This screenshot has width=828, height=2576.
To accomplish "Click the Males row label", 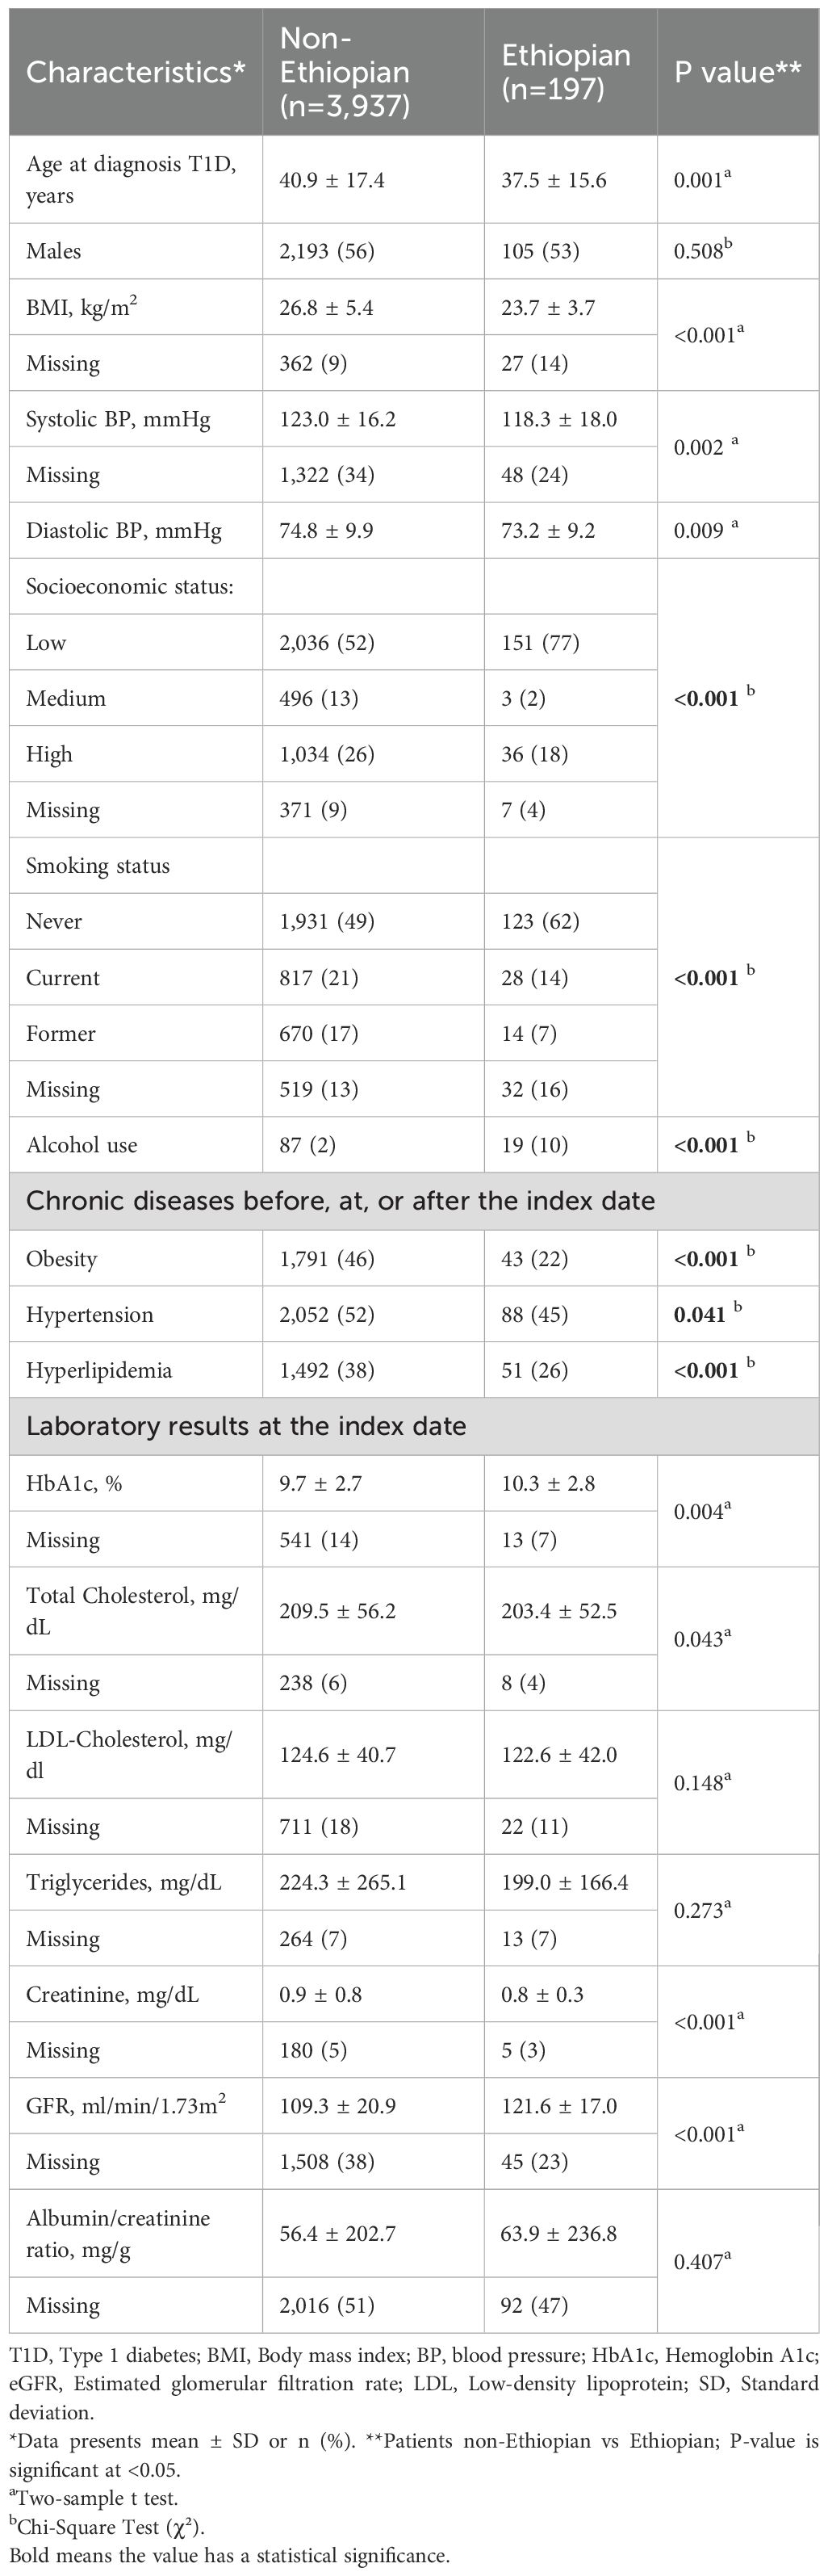I will pos(54,251).
